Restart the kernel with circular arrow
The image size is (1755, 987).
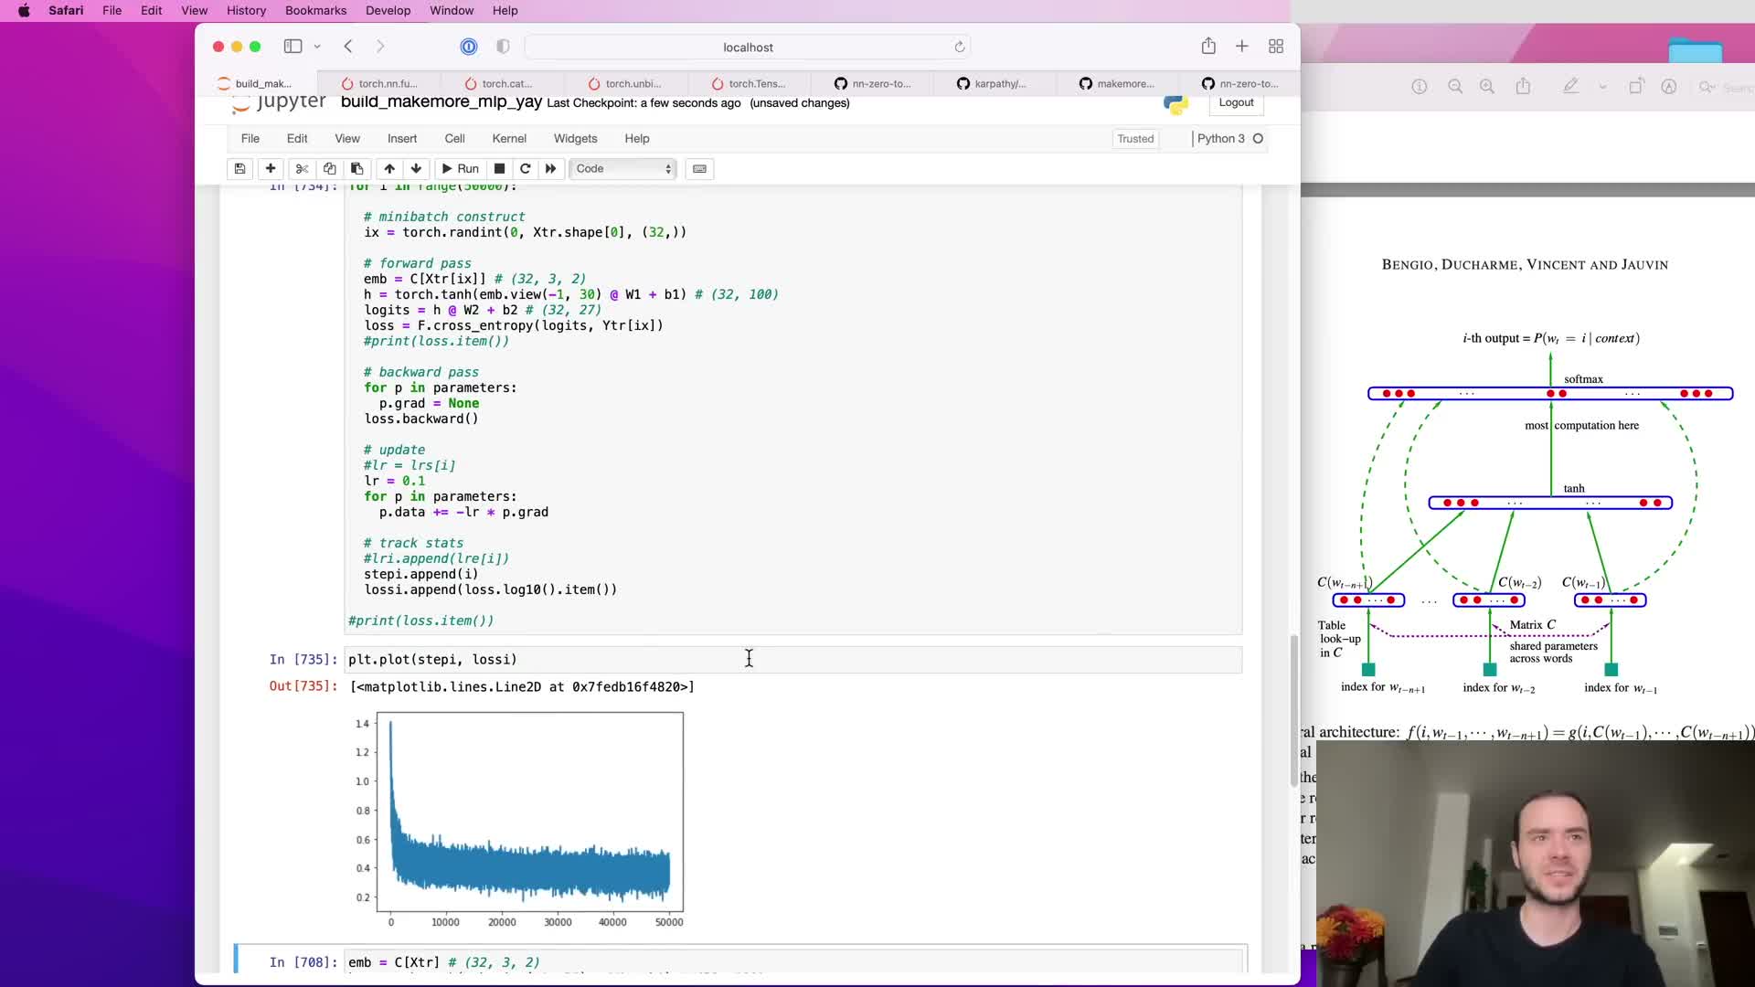tap(526, 169)
